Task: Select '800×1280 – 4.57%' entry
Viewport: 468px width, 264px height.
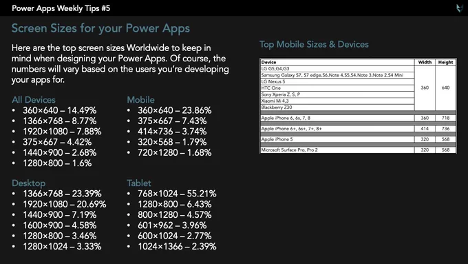Action: 174,214
